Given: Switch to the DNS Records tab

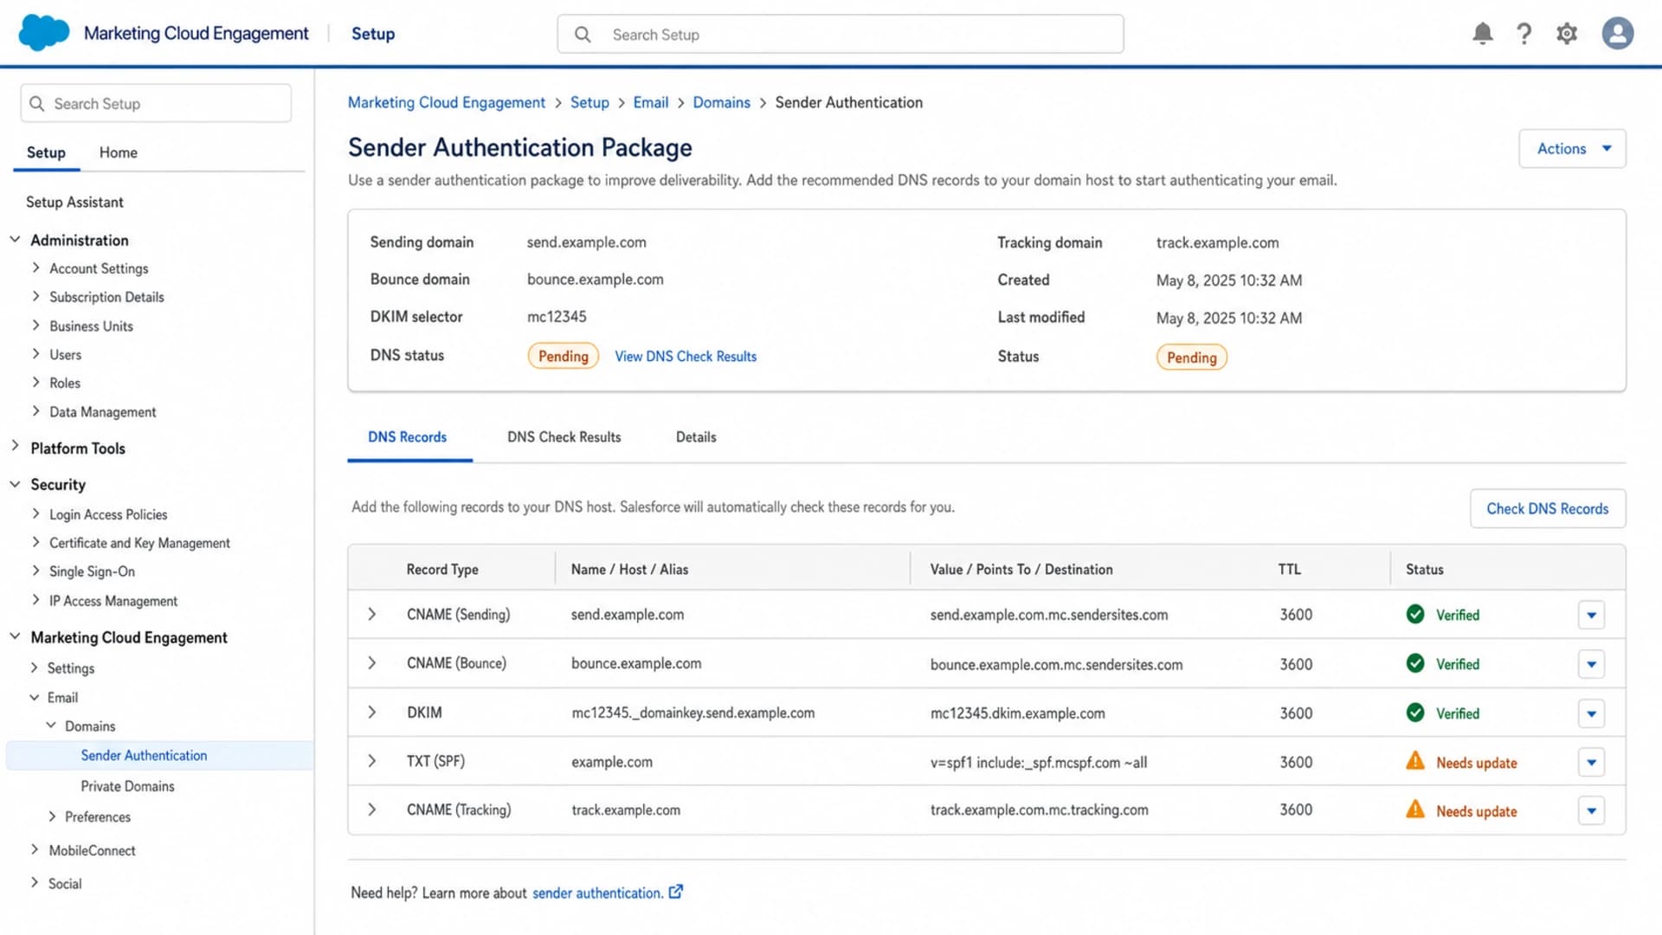Looking at the screenshot, I should (x=408, y=437).
